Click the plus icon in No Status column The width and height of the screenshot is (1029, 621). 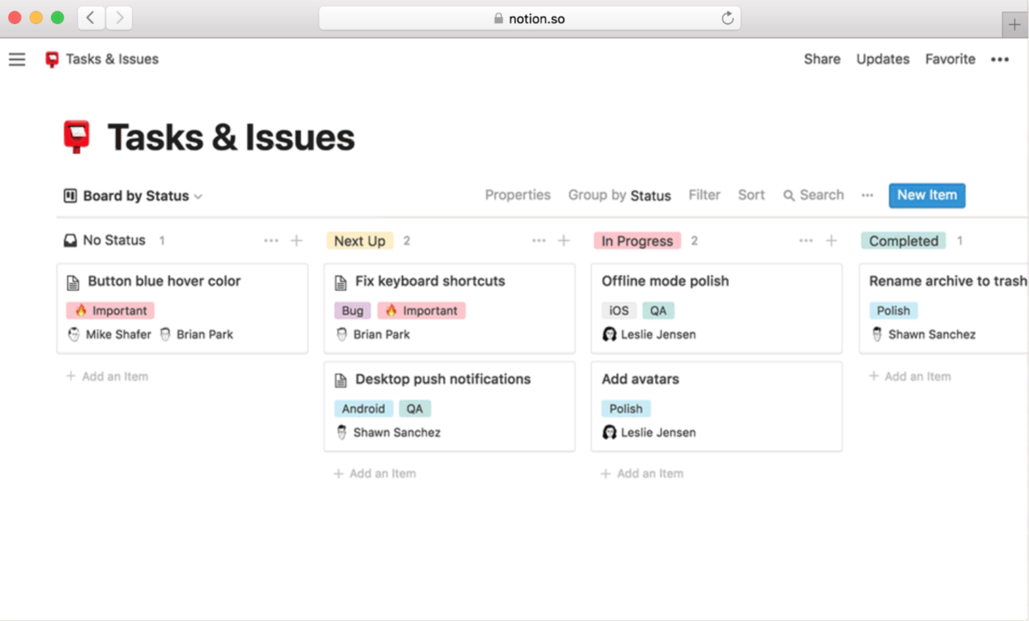[x=296, y=241]
